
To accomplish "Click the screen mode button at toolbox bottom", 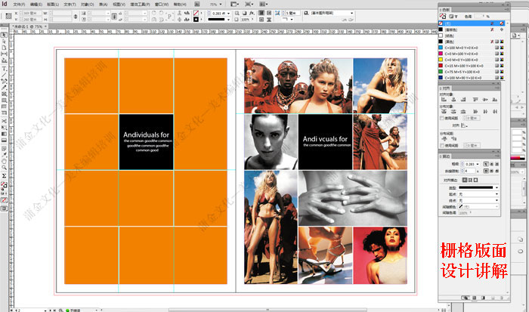I will coord(4,209).
